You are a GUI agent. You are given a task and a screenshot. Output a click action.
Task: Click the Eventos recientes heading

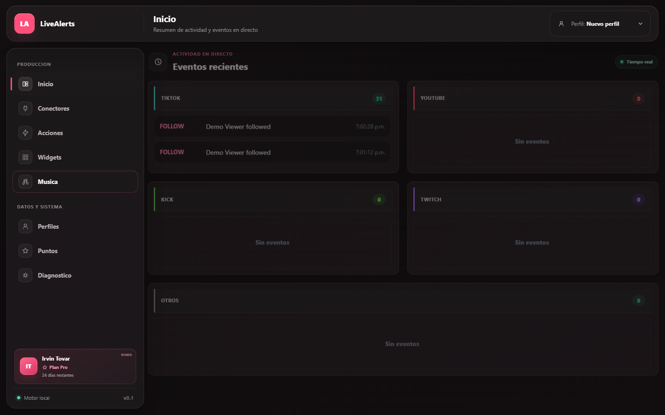tap(210, 67)
